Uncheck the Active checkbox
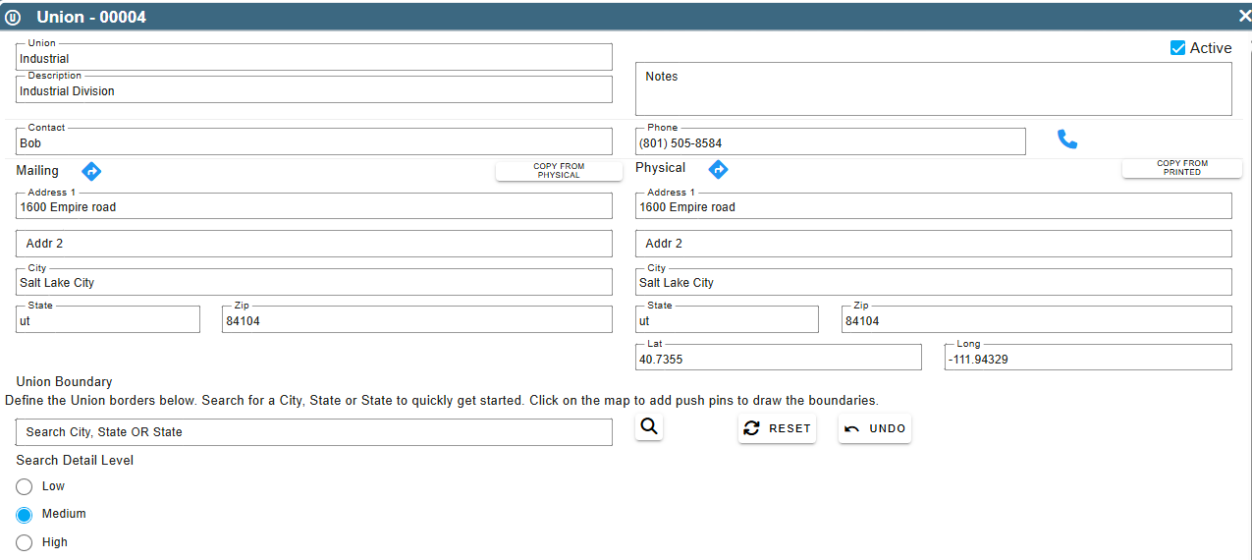 [1178, 48]
